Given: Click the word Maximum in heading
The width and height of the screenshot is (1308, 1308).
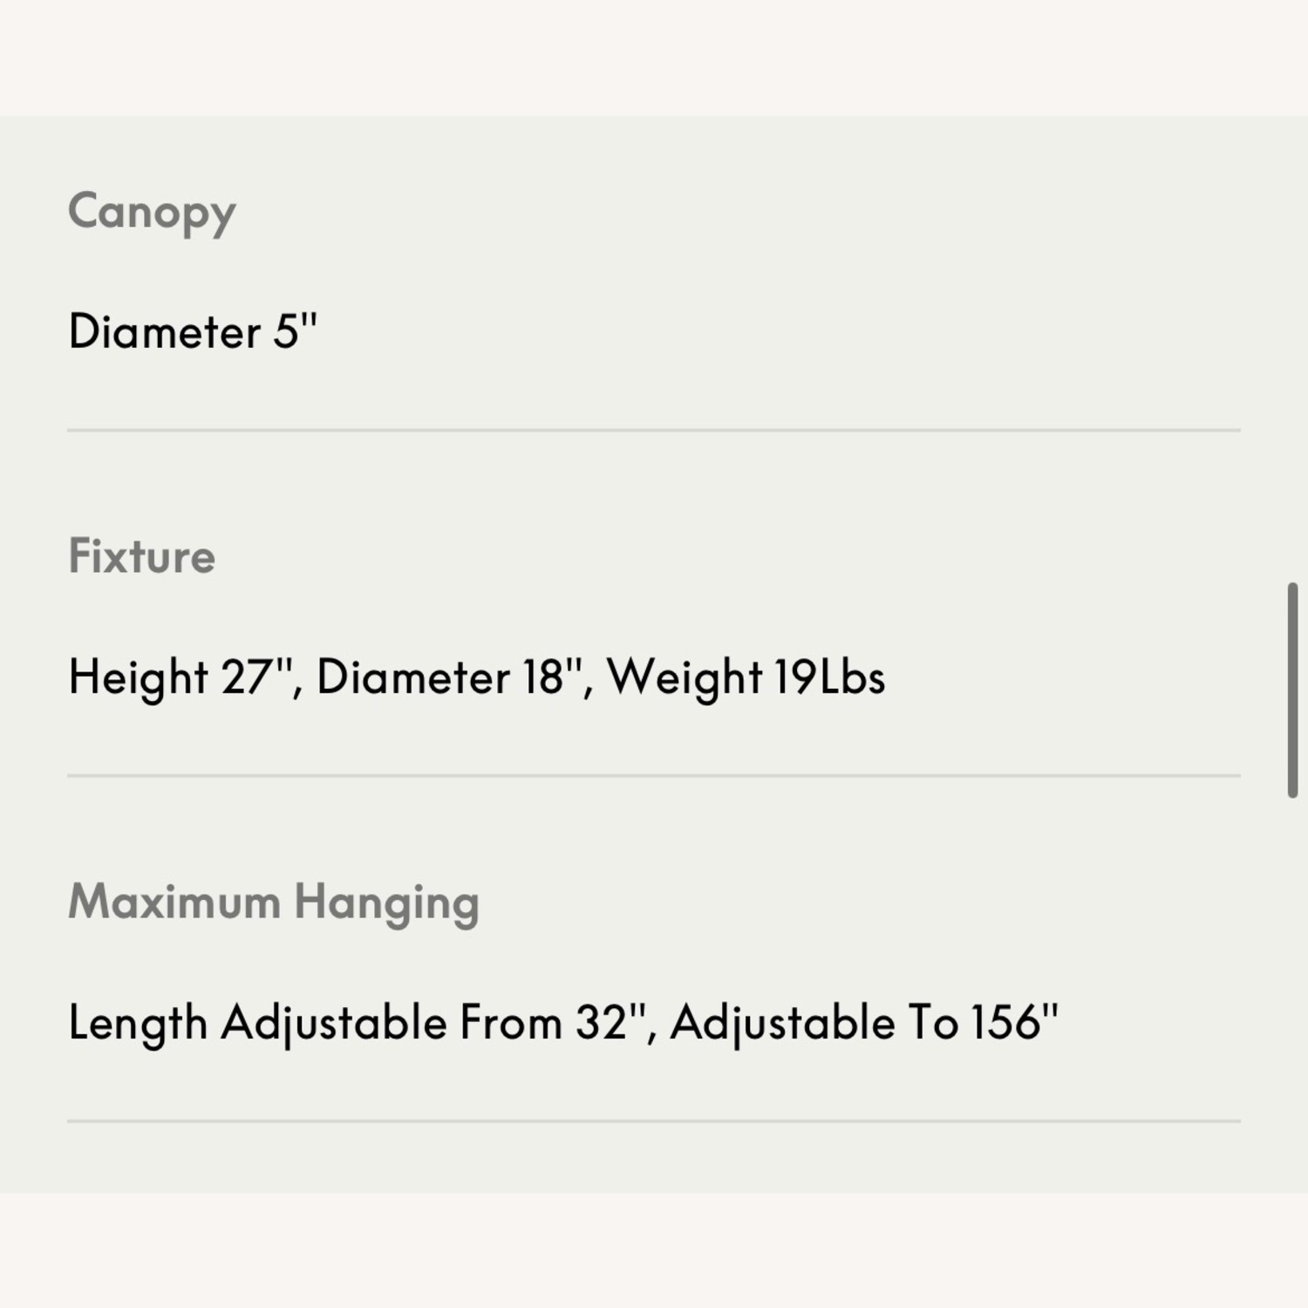Looking at the screenshot, I should click(x=174, y=901).
